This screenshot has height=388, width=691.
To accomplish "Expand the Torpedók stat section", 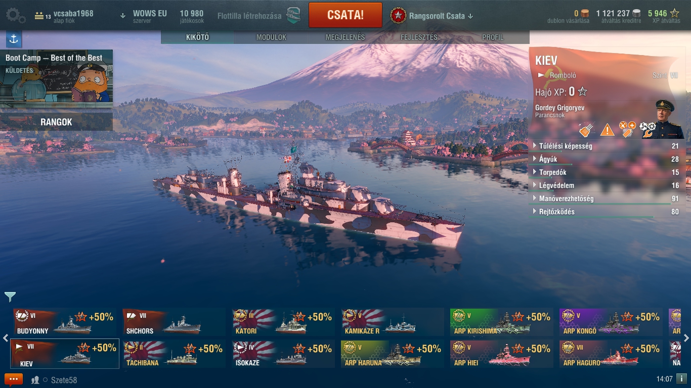I will point(606,172).
